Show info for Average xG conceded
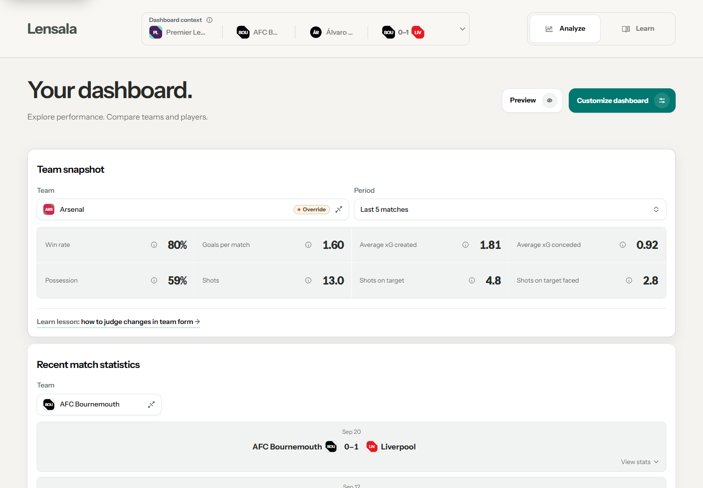Image resolution: width=703 pixels, height=488 pixels. (x=622, y=245)
